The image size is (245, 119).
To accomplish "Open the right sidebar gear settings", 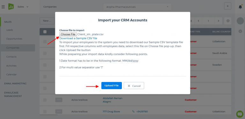I will pyautogui.click(x=240, y=31).
